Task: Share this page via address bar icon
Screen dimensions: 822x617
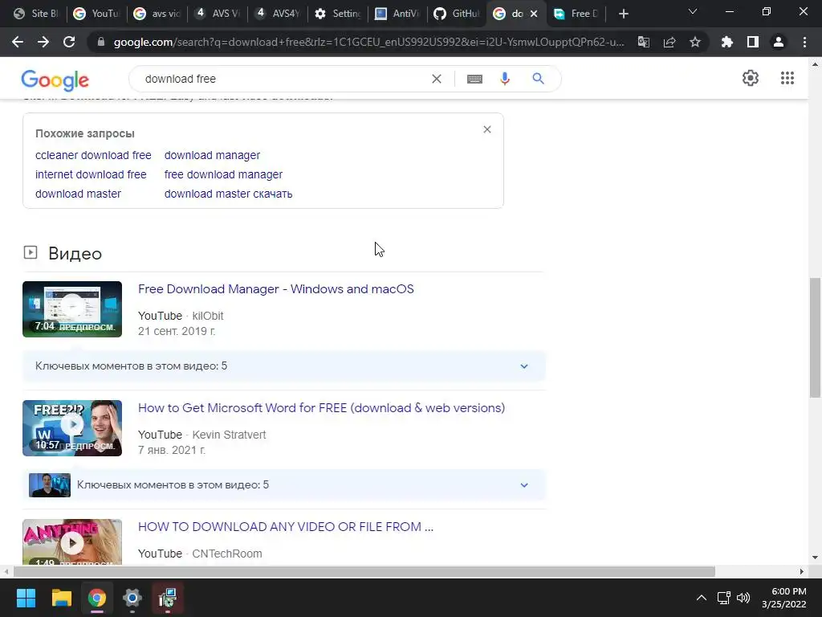Action: 669,42
